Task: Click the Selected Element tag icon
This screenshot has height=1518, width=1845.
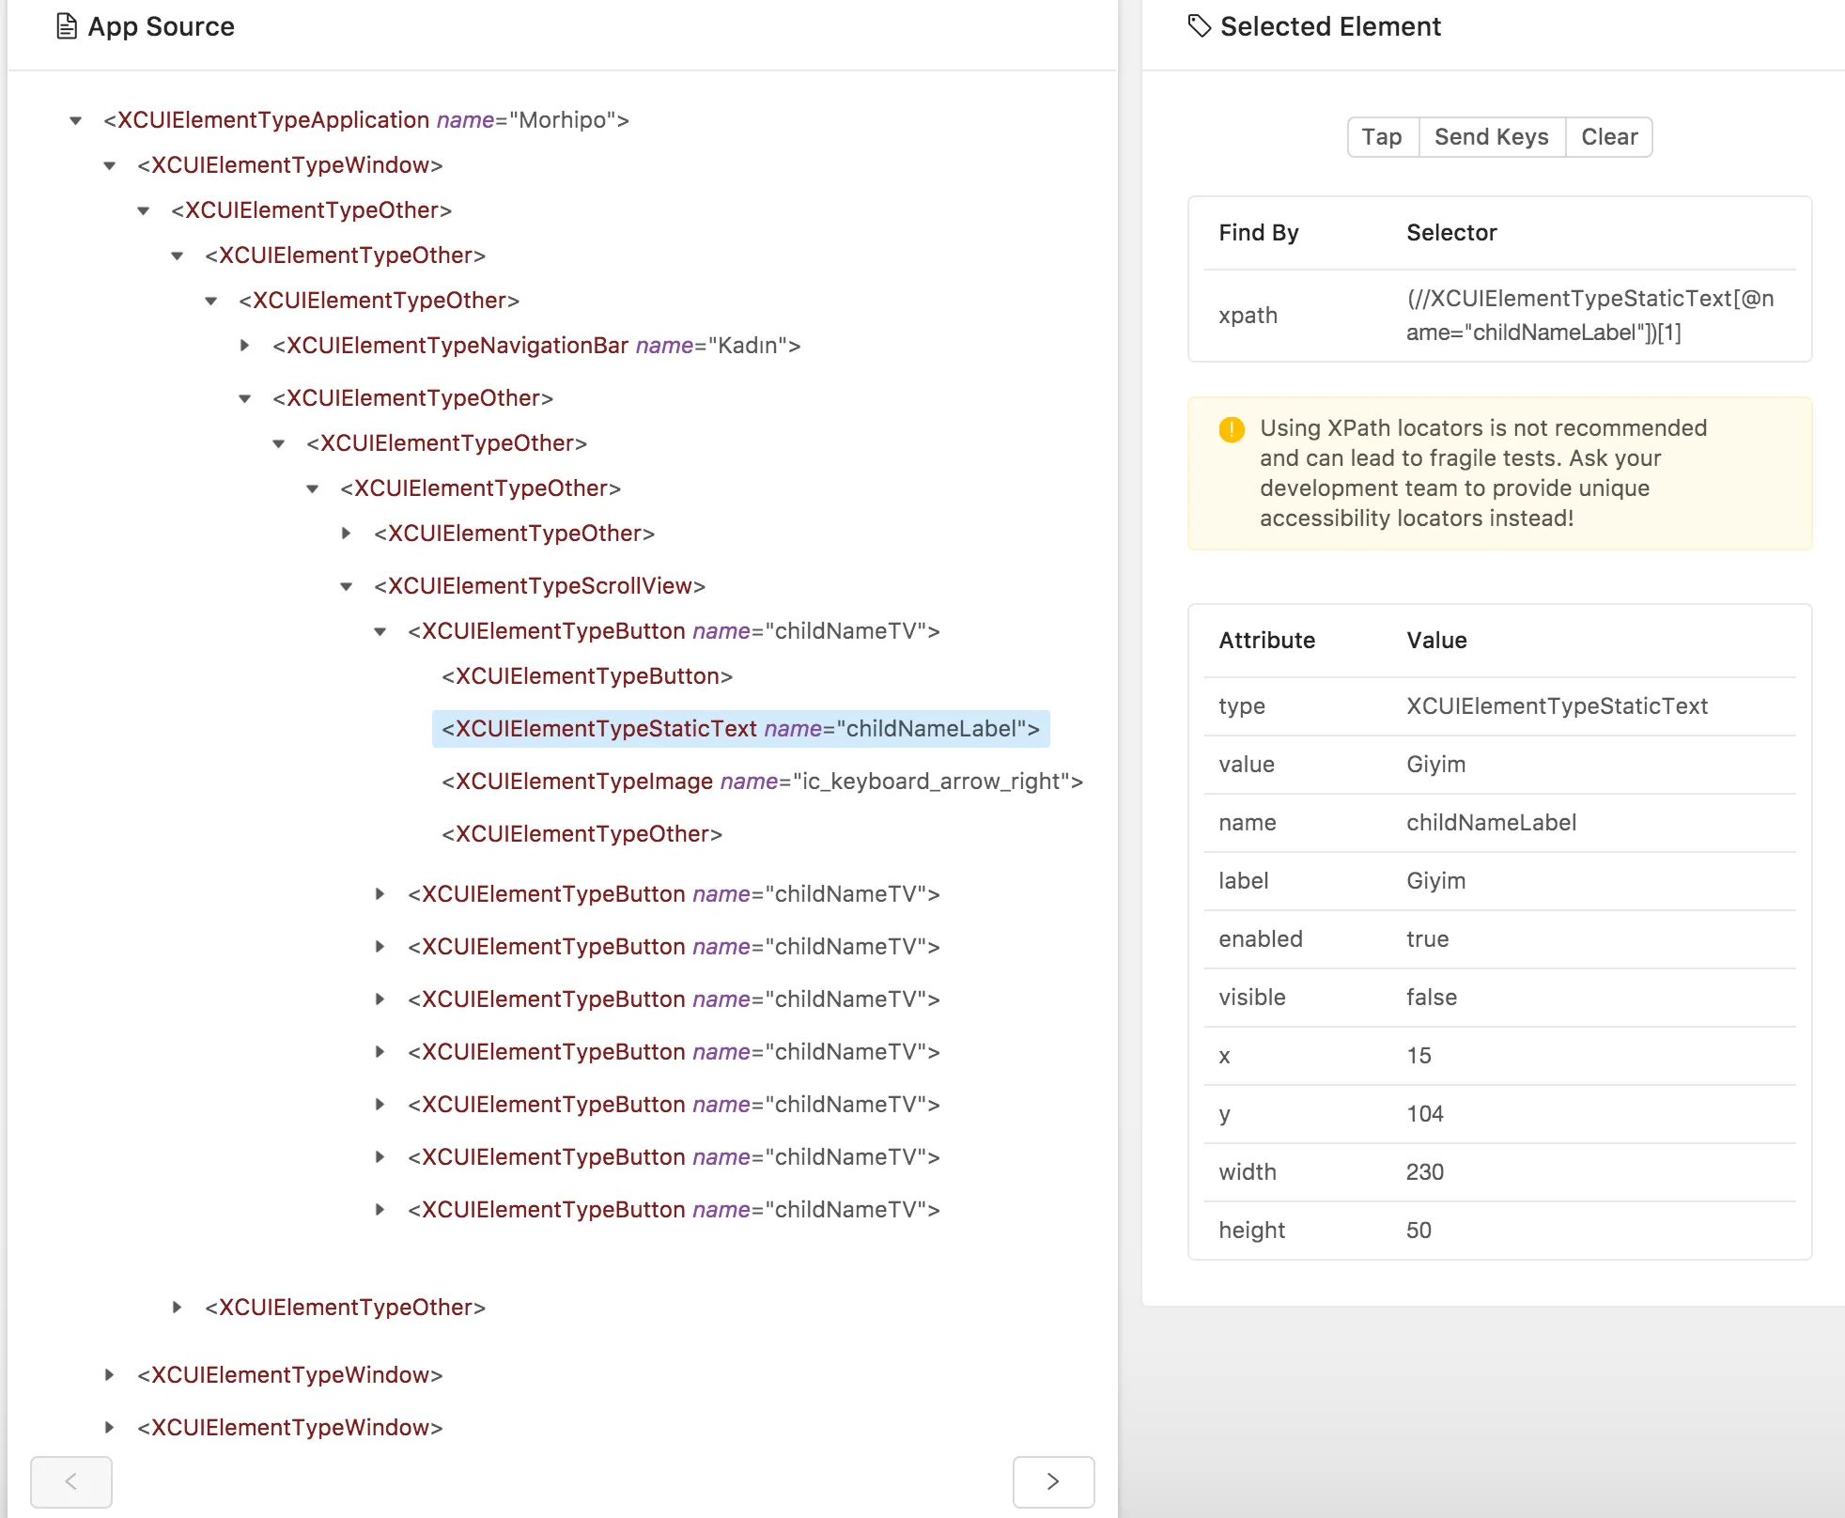Action: coord(1199,26)
